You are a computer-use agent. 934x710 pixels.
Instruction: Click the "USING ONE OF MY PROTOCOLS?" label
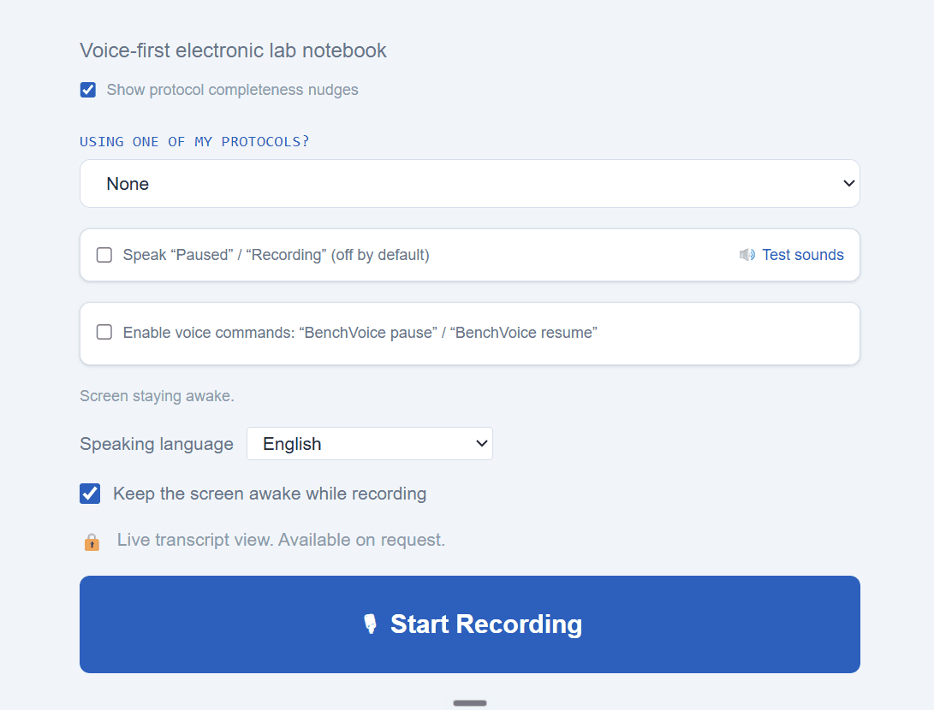pos(195,142)
